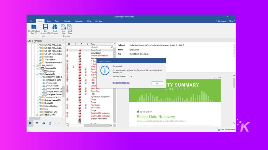Click the Save Repaired File ribbon icon
Screen dimensions: 268x150
[46, 27]
